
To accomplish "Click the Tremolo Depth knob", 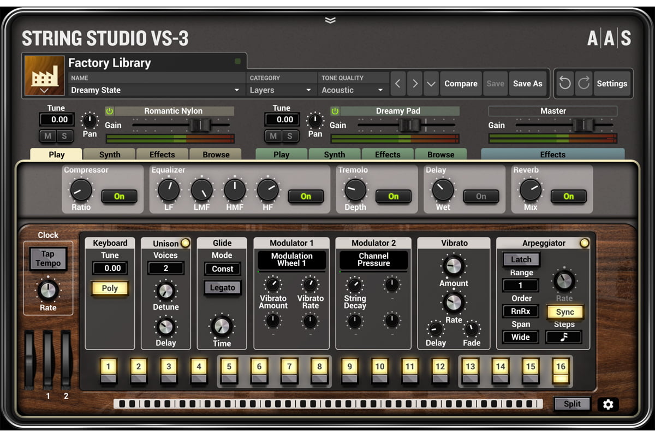I will tap(355, 190).
